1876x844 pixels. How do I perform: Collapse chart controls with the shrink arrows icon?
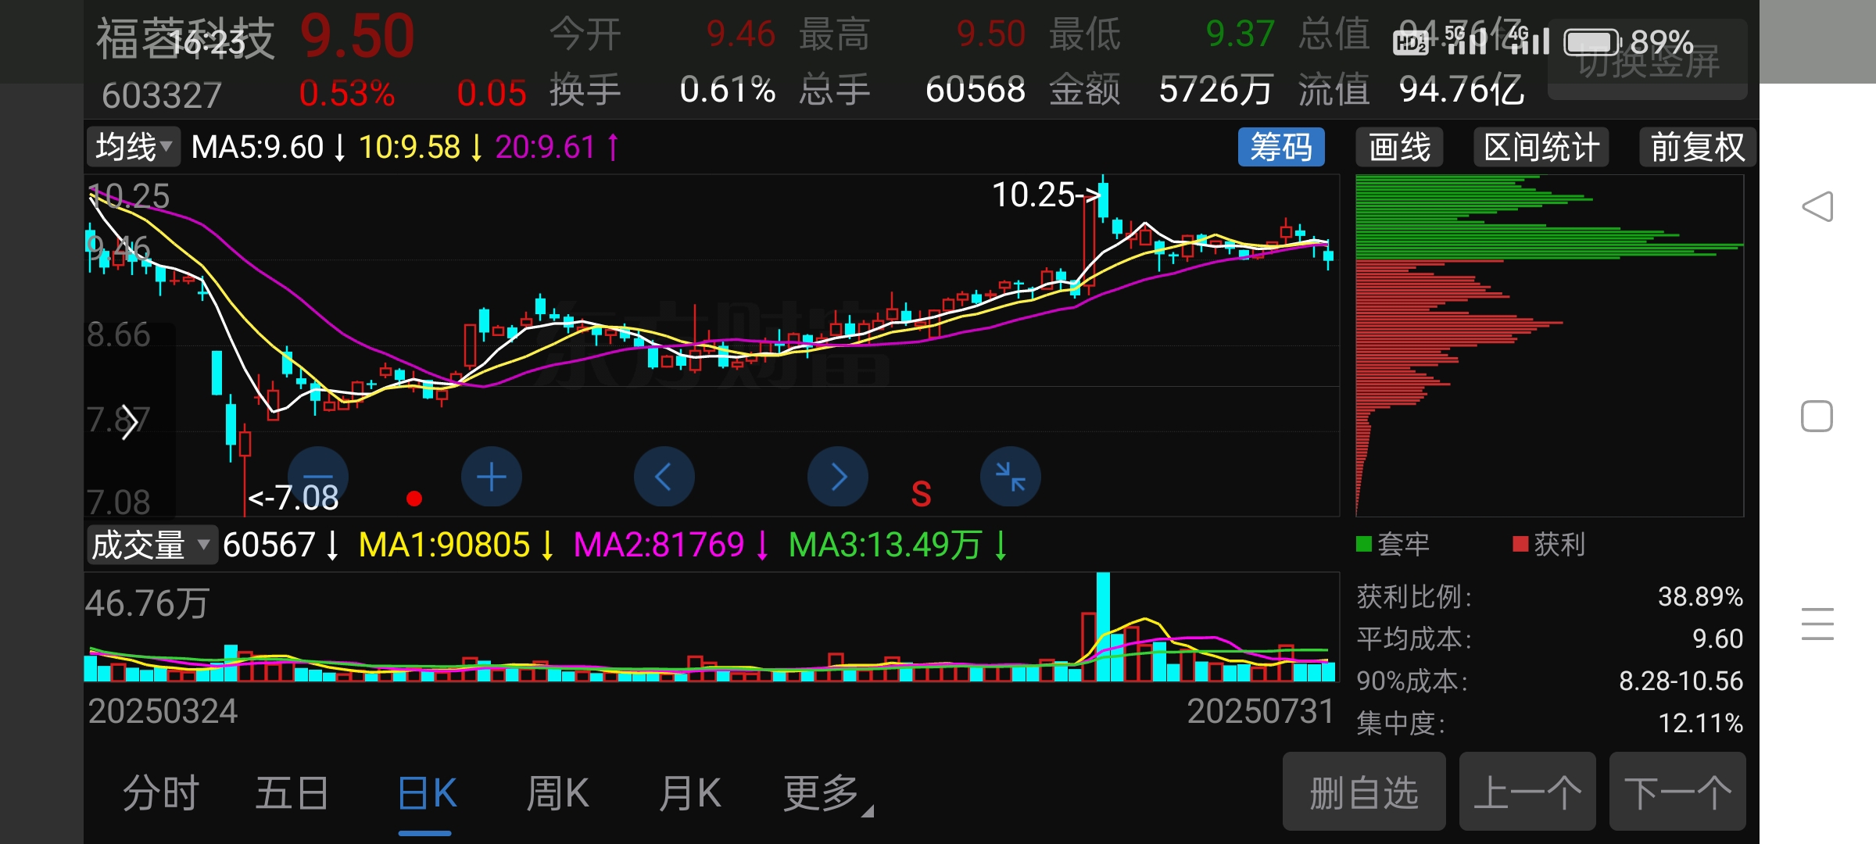(x=1011, y=477)
